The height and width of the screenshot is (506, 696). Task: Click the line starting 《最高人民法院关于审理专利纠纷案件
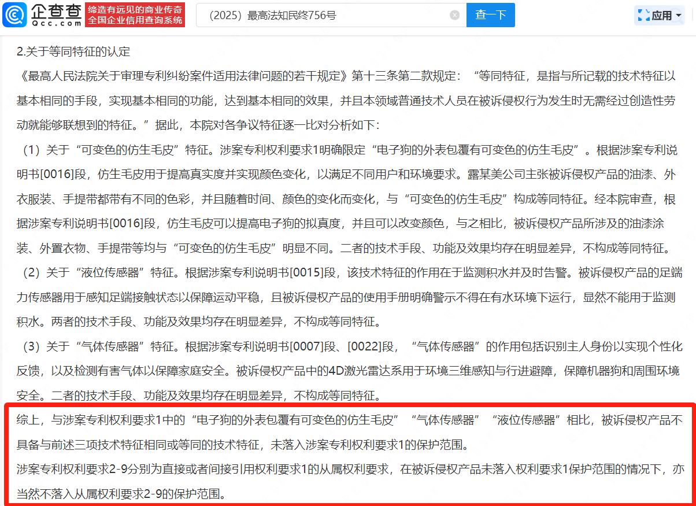click(x=346, y=76)
